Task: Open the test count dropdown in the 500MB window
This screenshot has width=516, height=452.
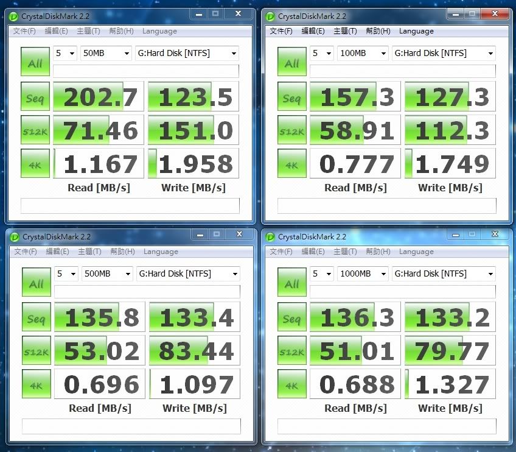Action: pos(66,274)
